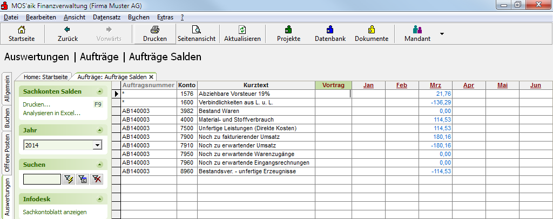Select the vertical Offene Posten tab
553x219 pixels.
coord(8,153)
